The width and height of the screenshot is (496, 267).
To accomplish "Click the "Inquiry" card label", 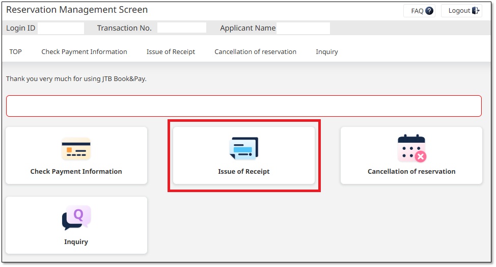I will click(76, 242).
